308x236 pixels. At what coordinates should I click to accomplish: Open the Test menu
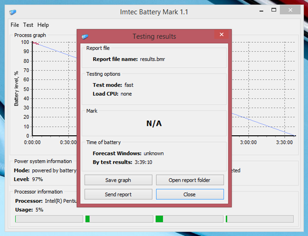coord(28,25)
